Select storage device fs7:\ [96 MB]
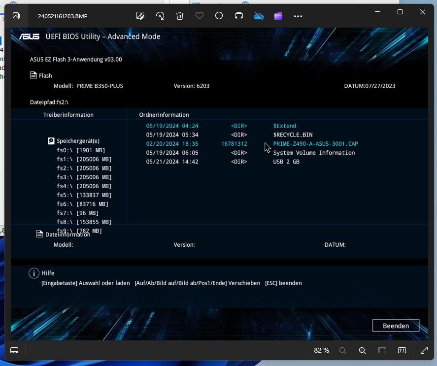The width and height of the screenshot is (437, 366). tap(77, 213)
